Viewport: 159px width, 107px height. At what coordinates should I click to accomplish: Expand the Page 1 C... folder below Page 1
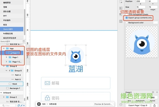point(7,62)
